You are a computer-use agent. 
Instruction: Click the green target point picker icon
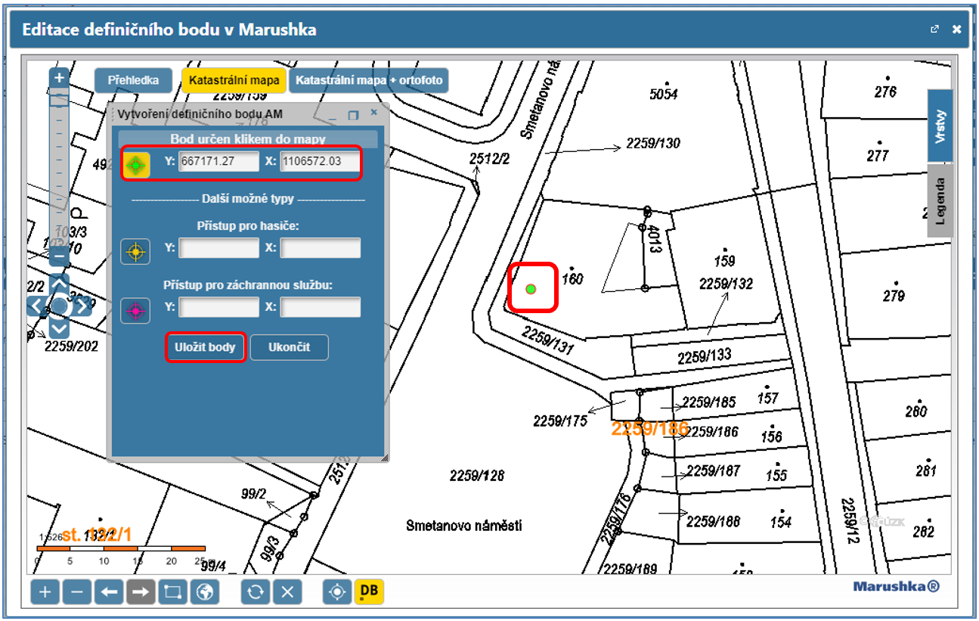pyautogui.click(x=137, y=164)
